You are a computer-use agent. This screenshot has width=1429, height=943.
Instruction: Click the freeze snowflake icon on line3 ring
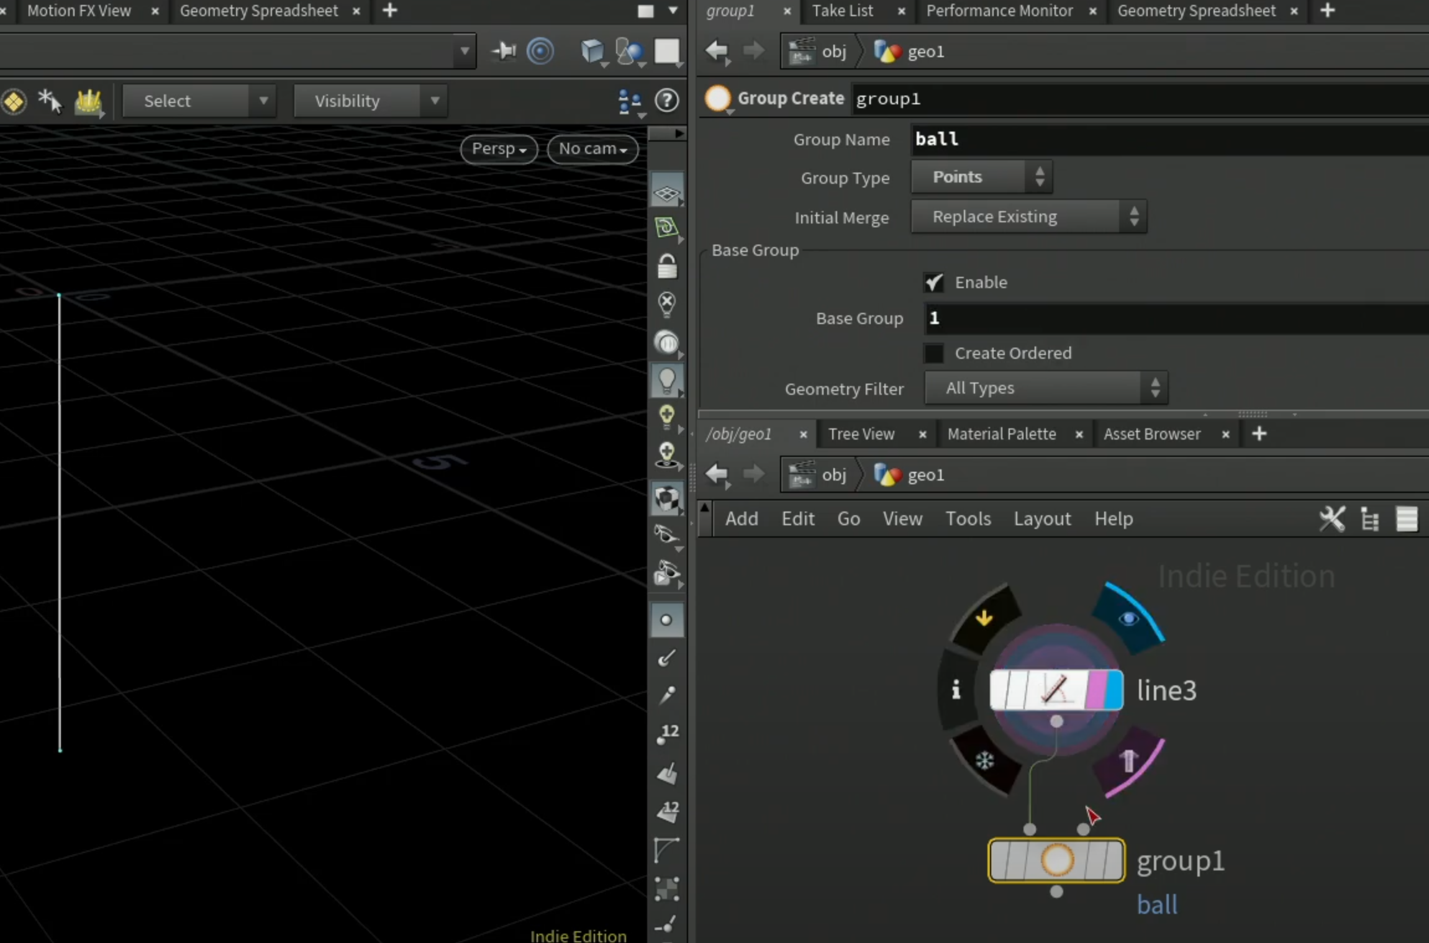[x=984, y=760]
